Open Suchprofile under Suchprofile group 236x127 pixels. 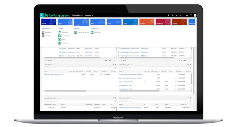96,32
